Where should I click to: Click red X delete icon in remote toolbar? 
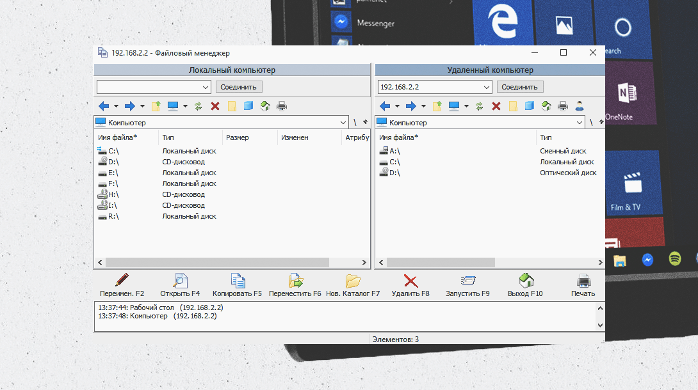(x=496, y=106)
